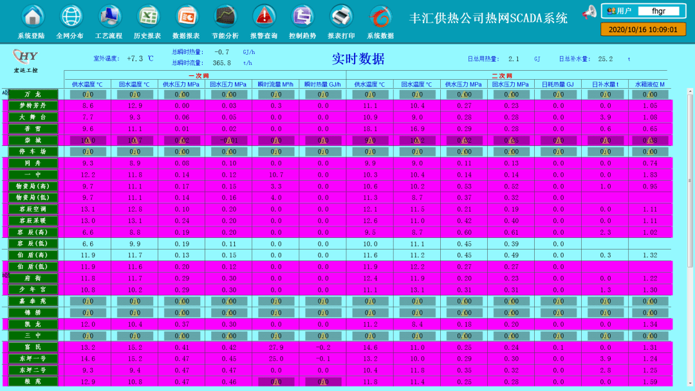Click warning icon in 万龙 一次网供水温度 cell
The width and height of the screenshot is (695, 391).
tap(88, 95)
